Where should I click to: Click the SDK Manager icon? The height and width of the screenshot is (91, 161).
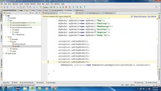[81, 7]
